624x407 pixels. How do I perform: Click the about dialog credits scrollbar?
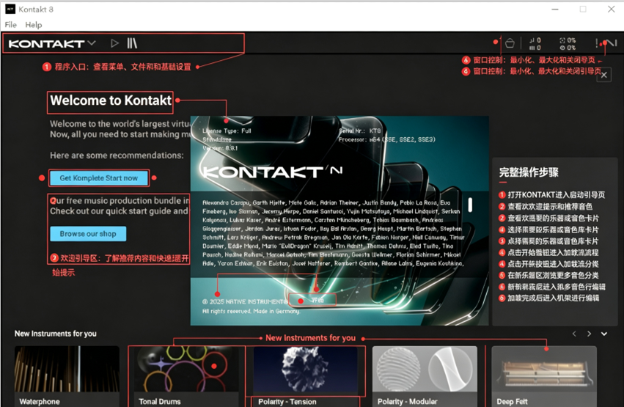pos(470,205)
